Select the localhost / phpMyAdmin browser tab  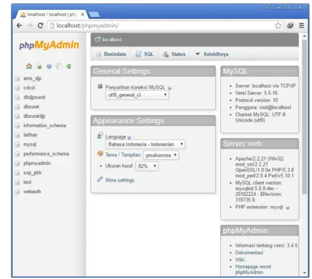tap(51, 15)
